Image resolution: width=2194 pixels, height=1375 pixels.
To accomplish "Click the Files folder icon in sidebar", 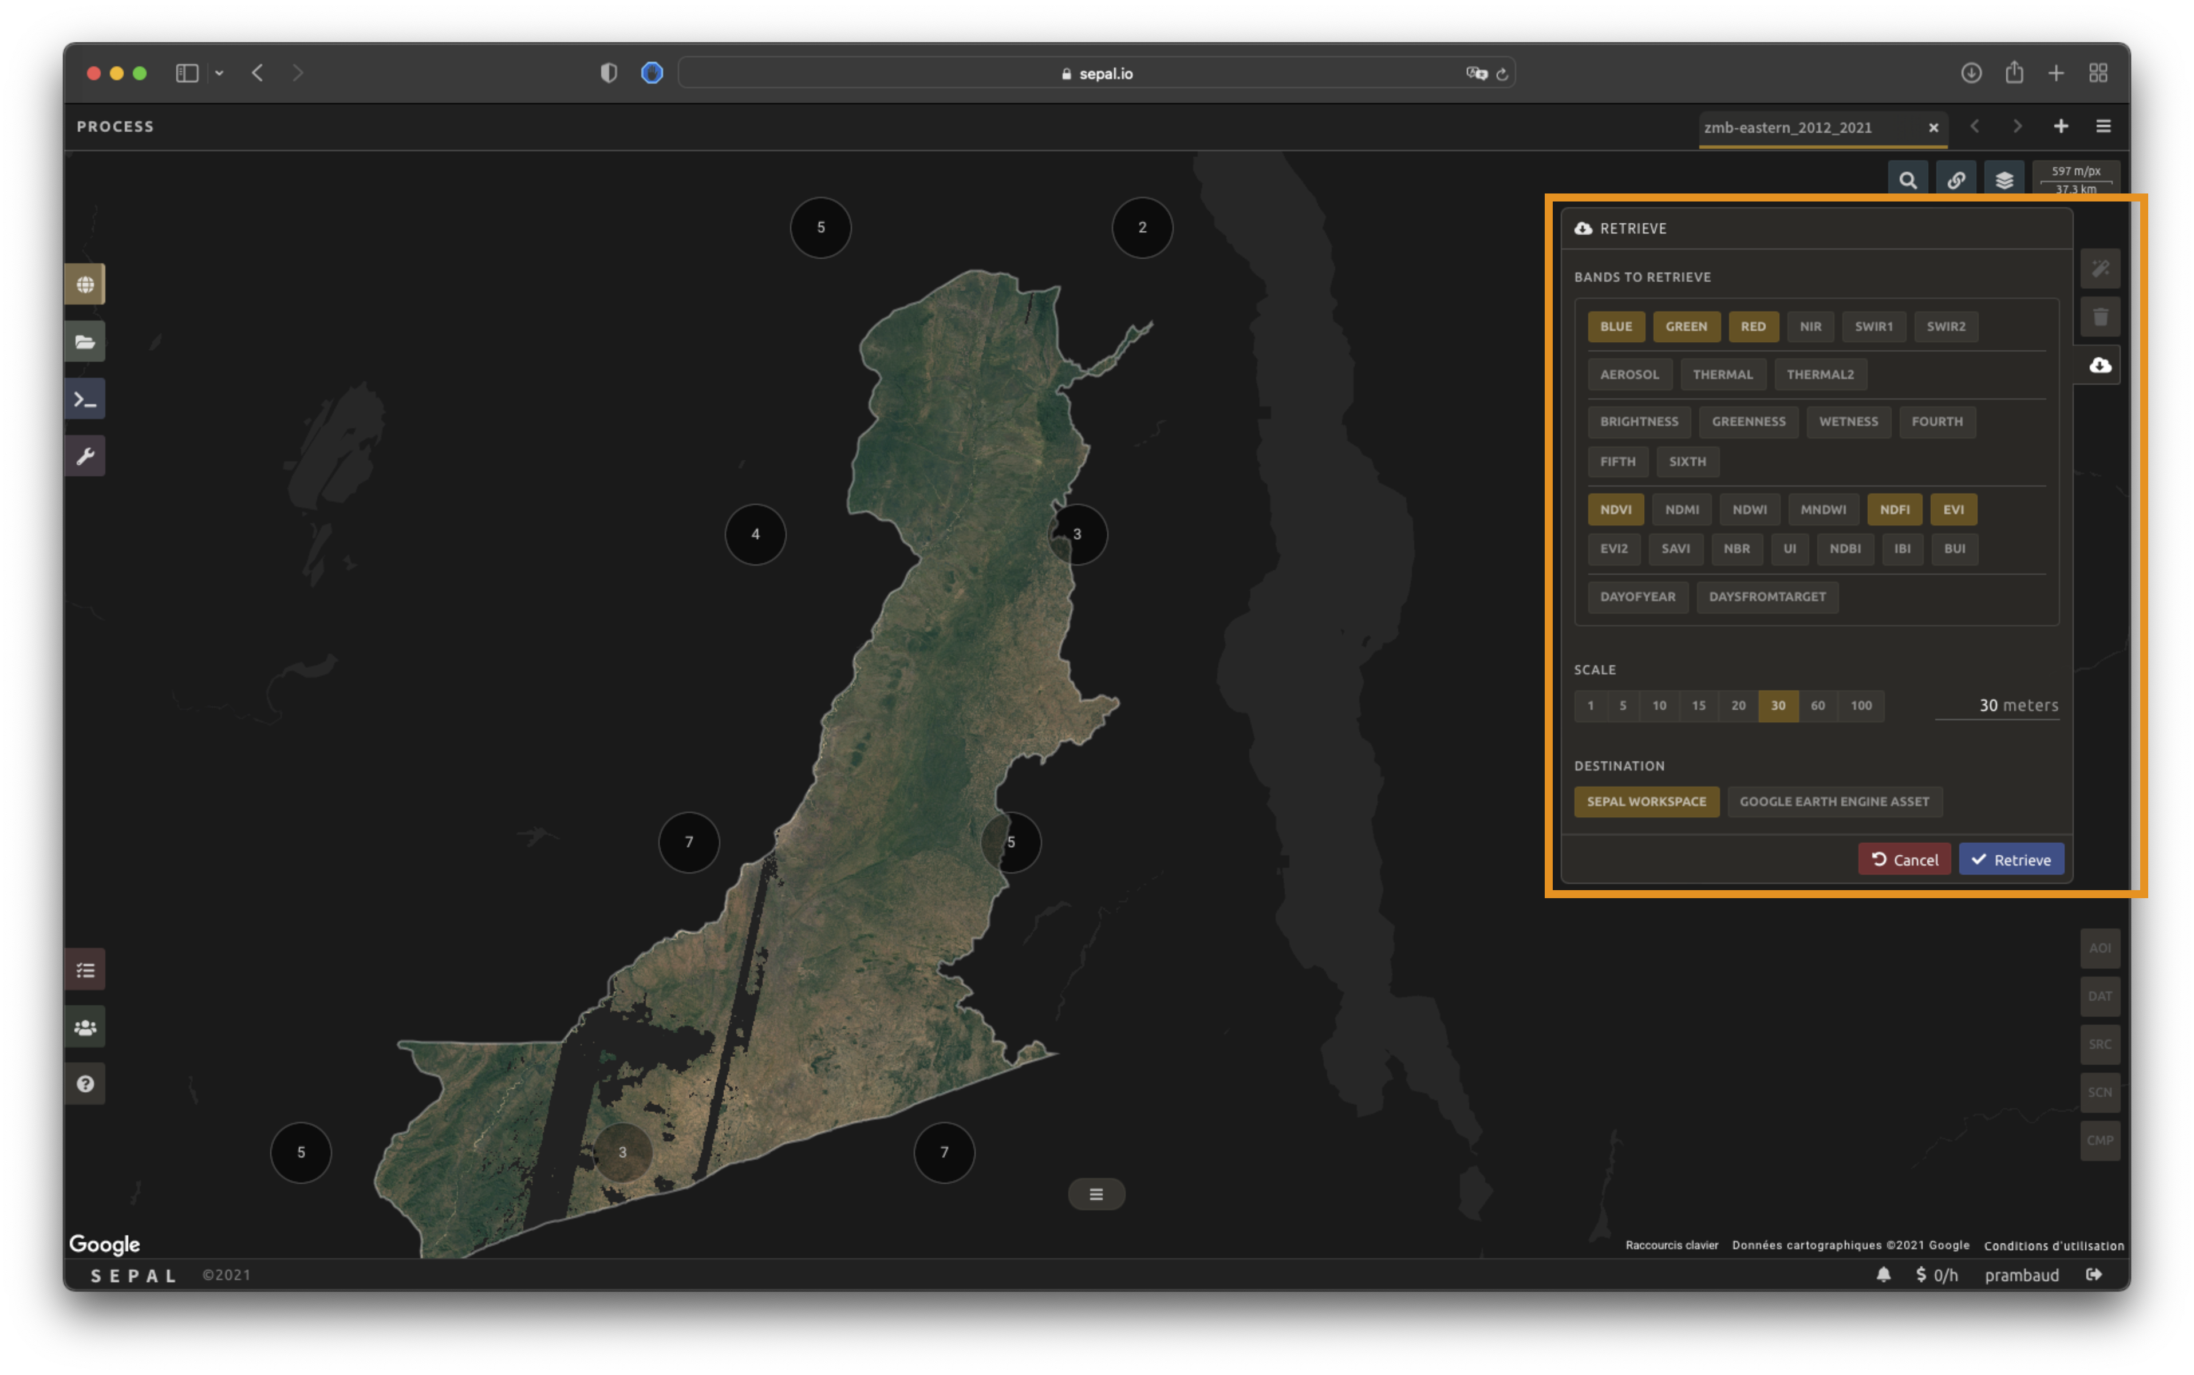I will [x=85, y=342].
